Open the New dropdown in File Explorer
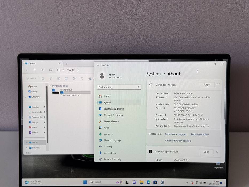Viewport: 249px width, 187px height. point(31,78)
